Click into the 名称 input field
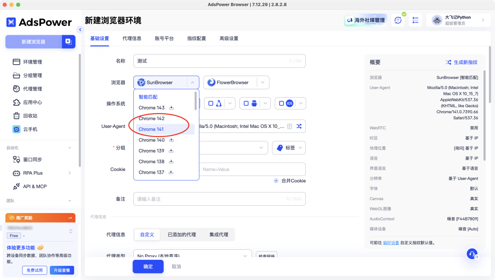Screen dimensions: 495x280 click(220, 61)
